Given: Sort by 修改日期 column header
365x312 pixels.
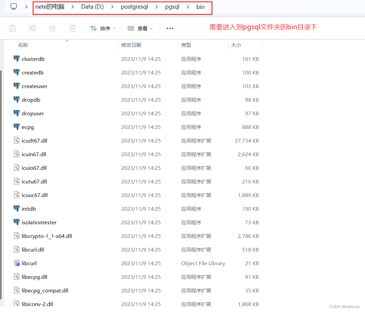Looking at the screenshot, I should (131, 45).
